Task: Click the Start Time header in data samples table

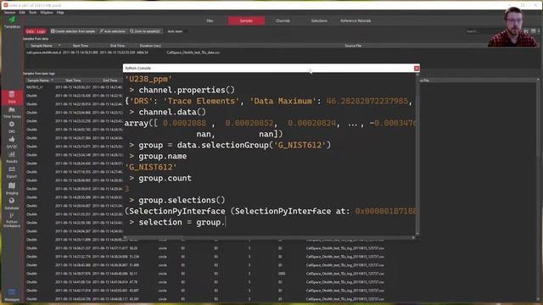Action: click(81, 46)
